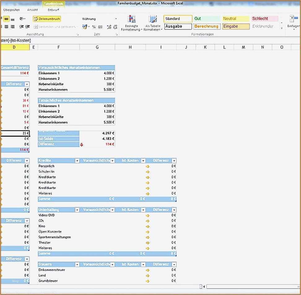Image resolution: width=301 pixels, height=295 pixels.
Task: Apply the Ausgabe cell style
Action: click(178, 26)
